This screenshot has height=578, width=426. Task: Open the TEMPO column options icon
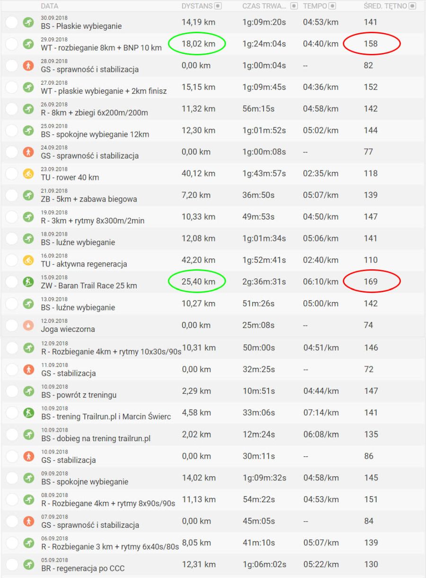tap(332, 6)
